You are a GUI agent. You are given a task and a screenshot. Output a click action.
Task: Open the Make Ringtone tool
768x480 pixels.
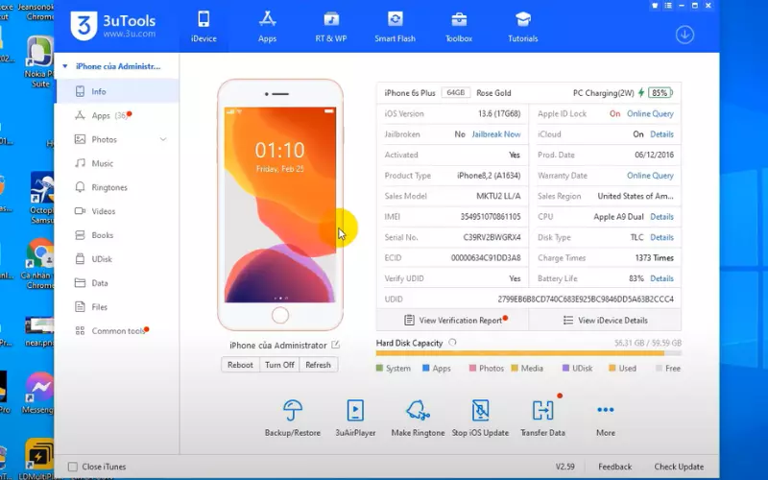point(418,418)
